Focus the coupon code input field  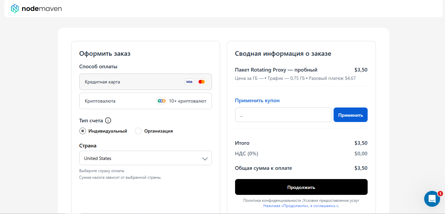click(283, 115)
